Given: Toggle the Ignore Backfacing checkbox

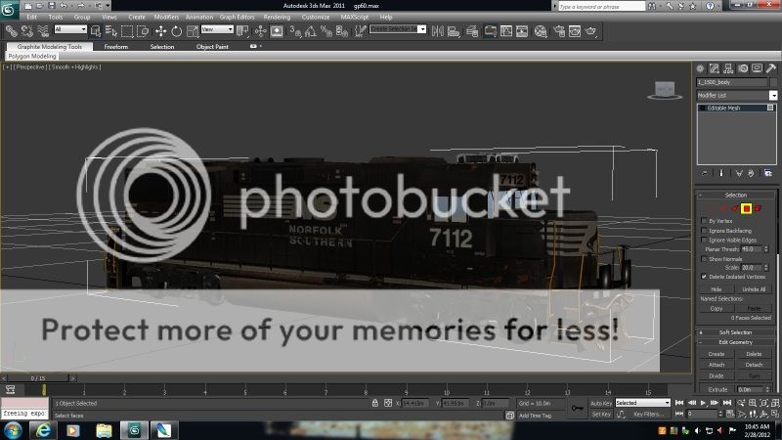Looking at the screenshot, I should (706, 230).
